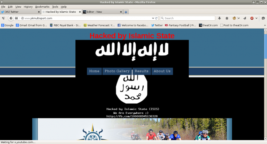Click the orange face extension icon
267x144 pixels.
[x=234, y=18]
